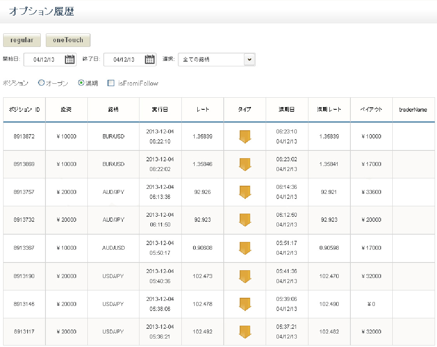437x347 pixels.
Task: Open the start date calendar picker icon
Action: coord(70,60)
